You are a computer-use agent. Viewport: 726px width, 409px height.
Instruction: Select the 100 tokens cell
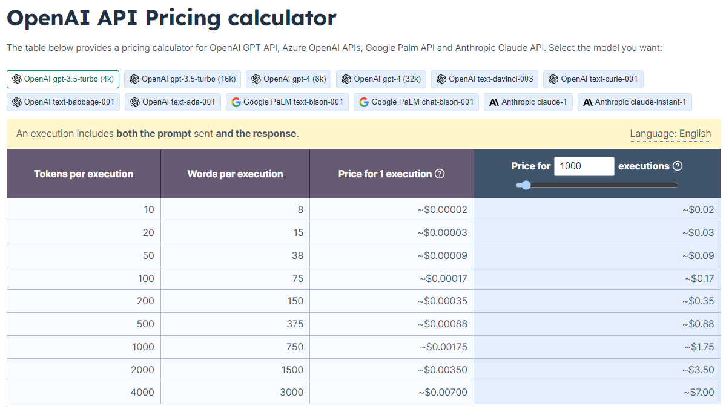pyautogui.click(x=84, y=278)
